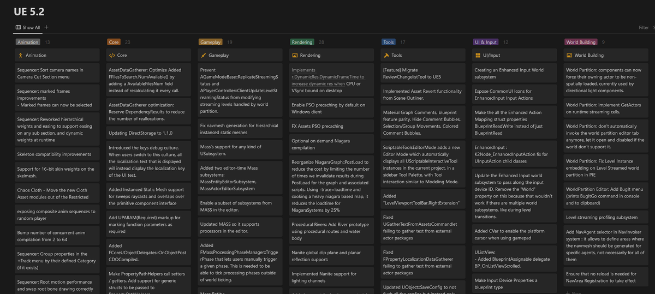Open 'World Partition: implement GetActors' card
The image size is (655, 294).
coord(606,108)
